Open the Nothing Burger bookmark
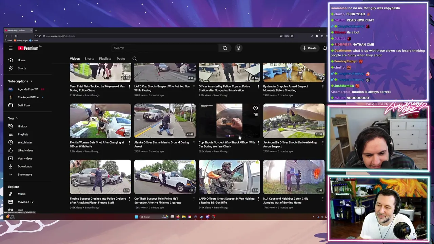 tap(21, 41)
